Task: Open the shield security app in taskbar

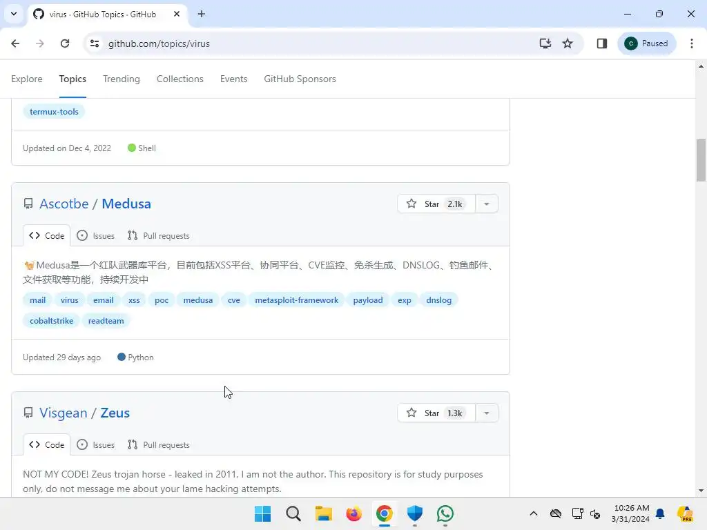Action: pos(415,513)
